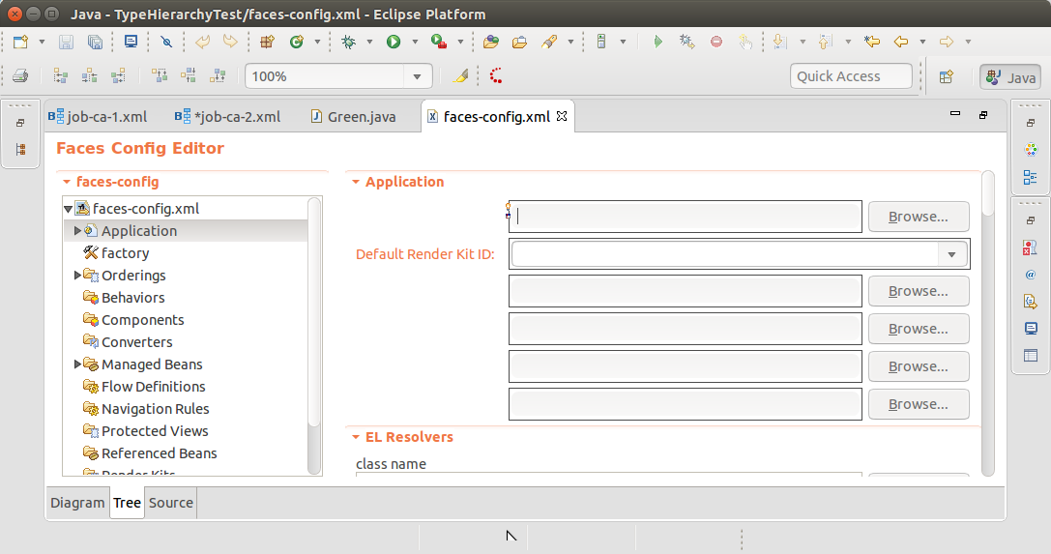Viewport: 1051px width, 554px height.
Task: Click the Print icon
Action: 20,75
